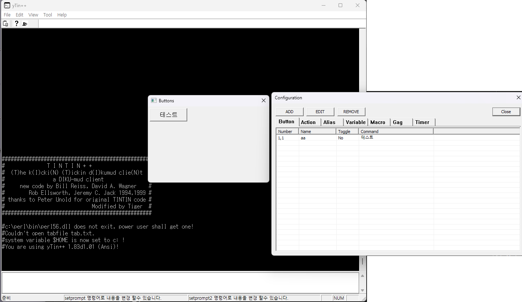Switch to the Alias tab
Viewport: 522px width, 302px height.
[x=330, y=122]
